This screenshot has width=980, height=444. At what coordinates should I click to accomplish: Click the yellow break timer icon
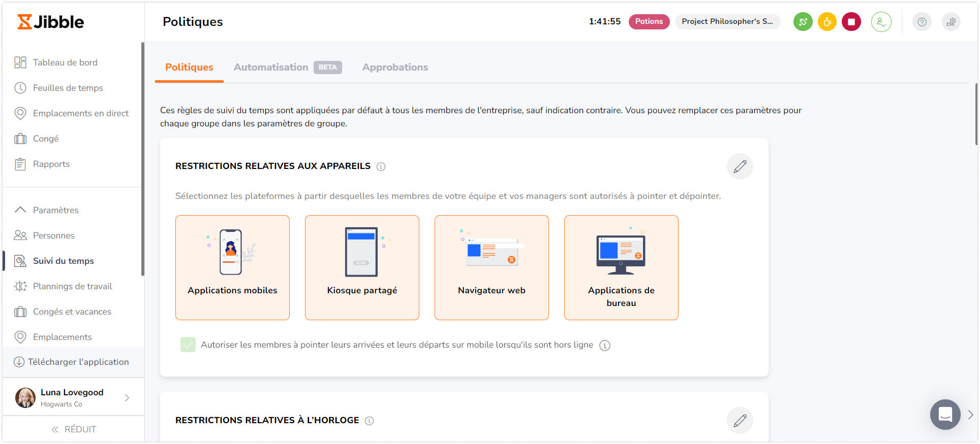click(827, 22)
